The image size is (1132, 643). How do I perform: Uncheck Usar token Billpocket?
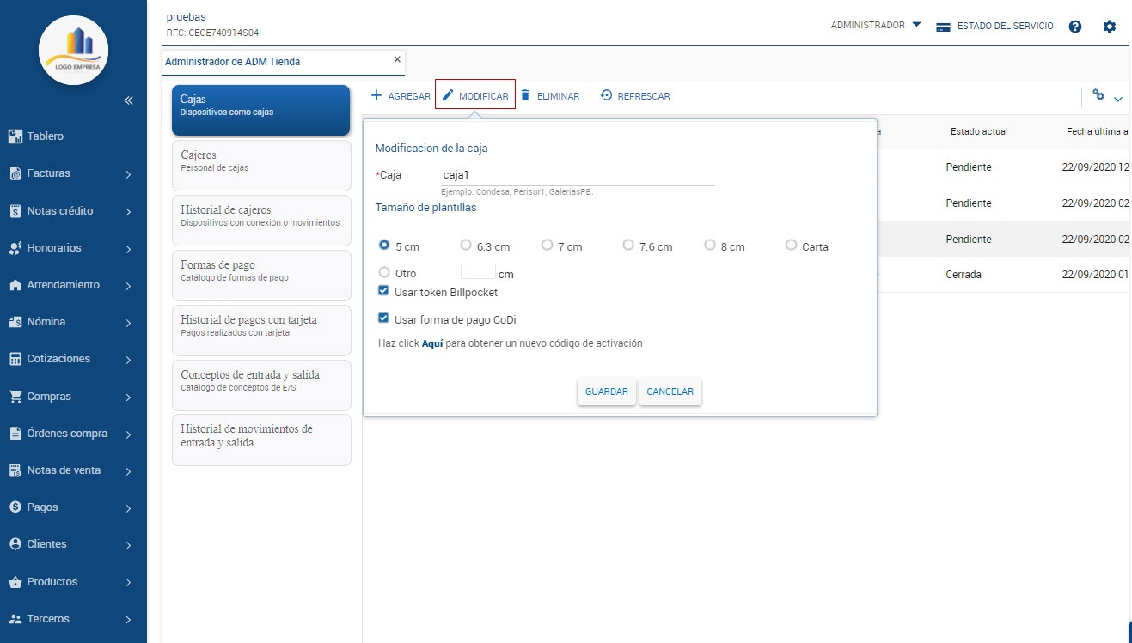coord(383,291)
